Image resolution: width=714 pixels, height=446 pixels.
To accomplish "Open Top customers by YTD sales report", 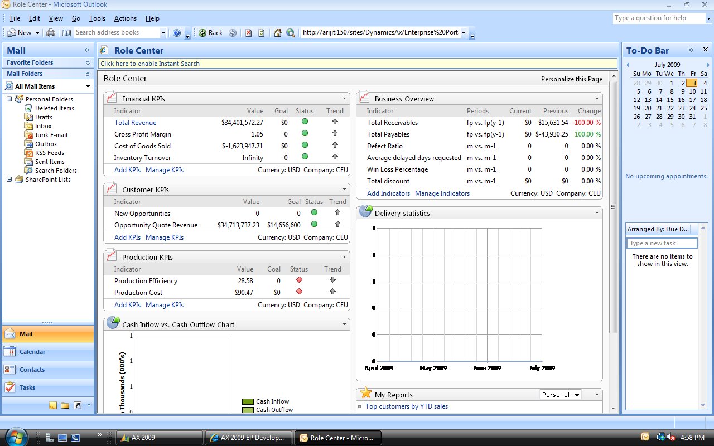I will click(407, 406).
